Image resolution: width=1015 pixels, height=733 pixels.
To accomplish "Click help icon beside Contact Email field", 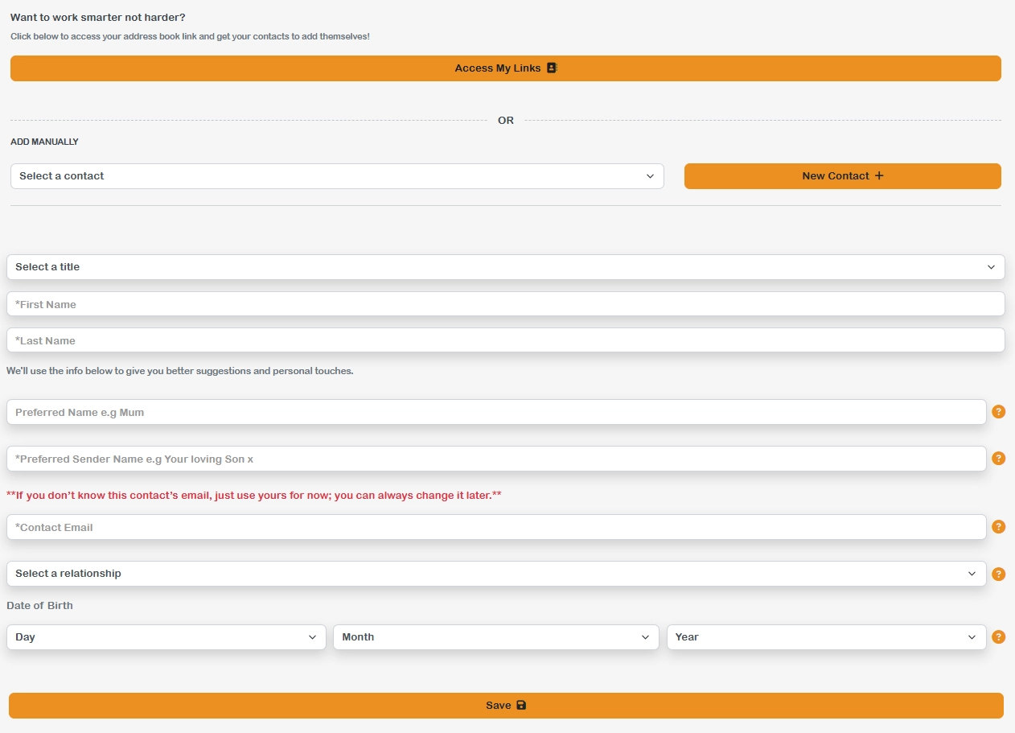I will pos(998,527).
